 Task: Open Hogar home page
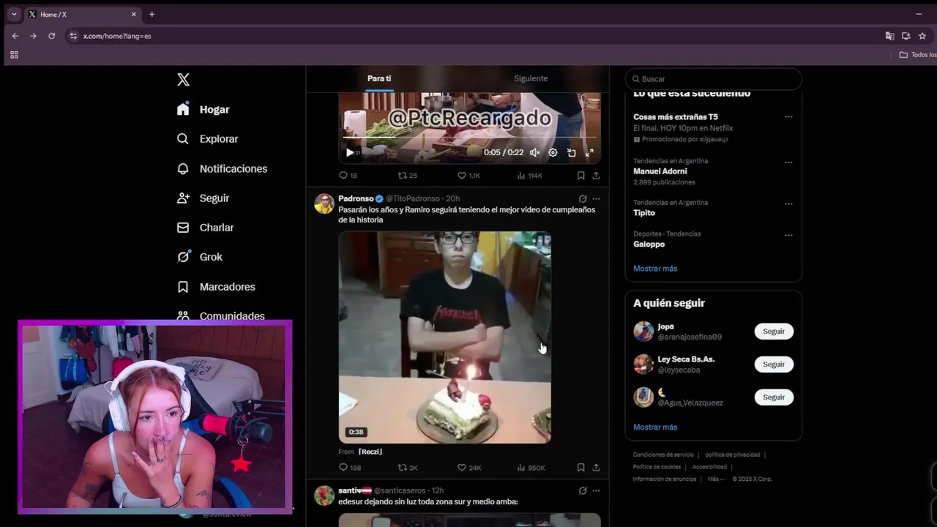[204, 109]
